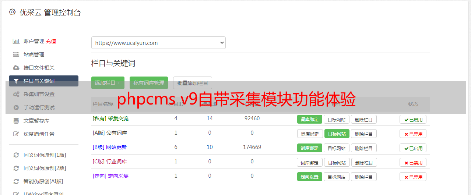This screenshot has width=471, height=195.
Task: Click the [A版] 公有词库 column name
Action: (110, 133)
